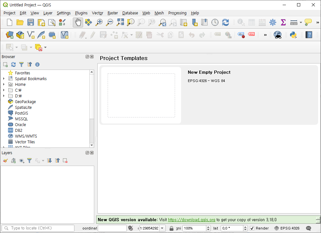This screenshot has width=321, height=233.
Task: Open the Layer menu
Action: click(x=48, y=13)
